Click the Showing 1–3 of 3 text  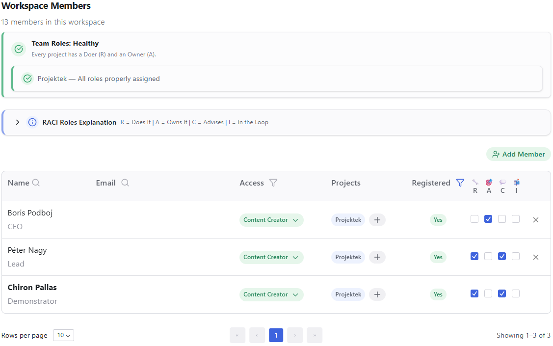coord(524,335)
